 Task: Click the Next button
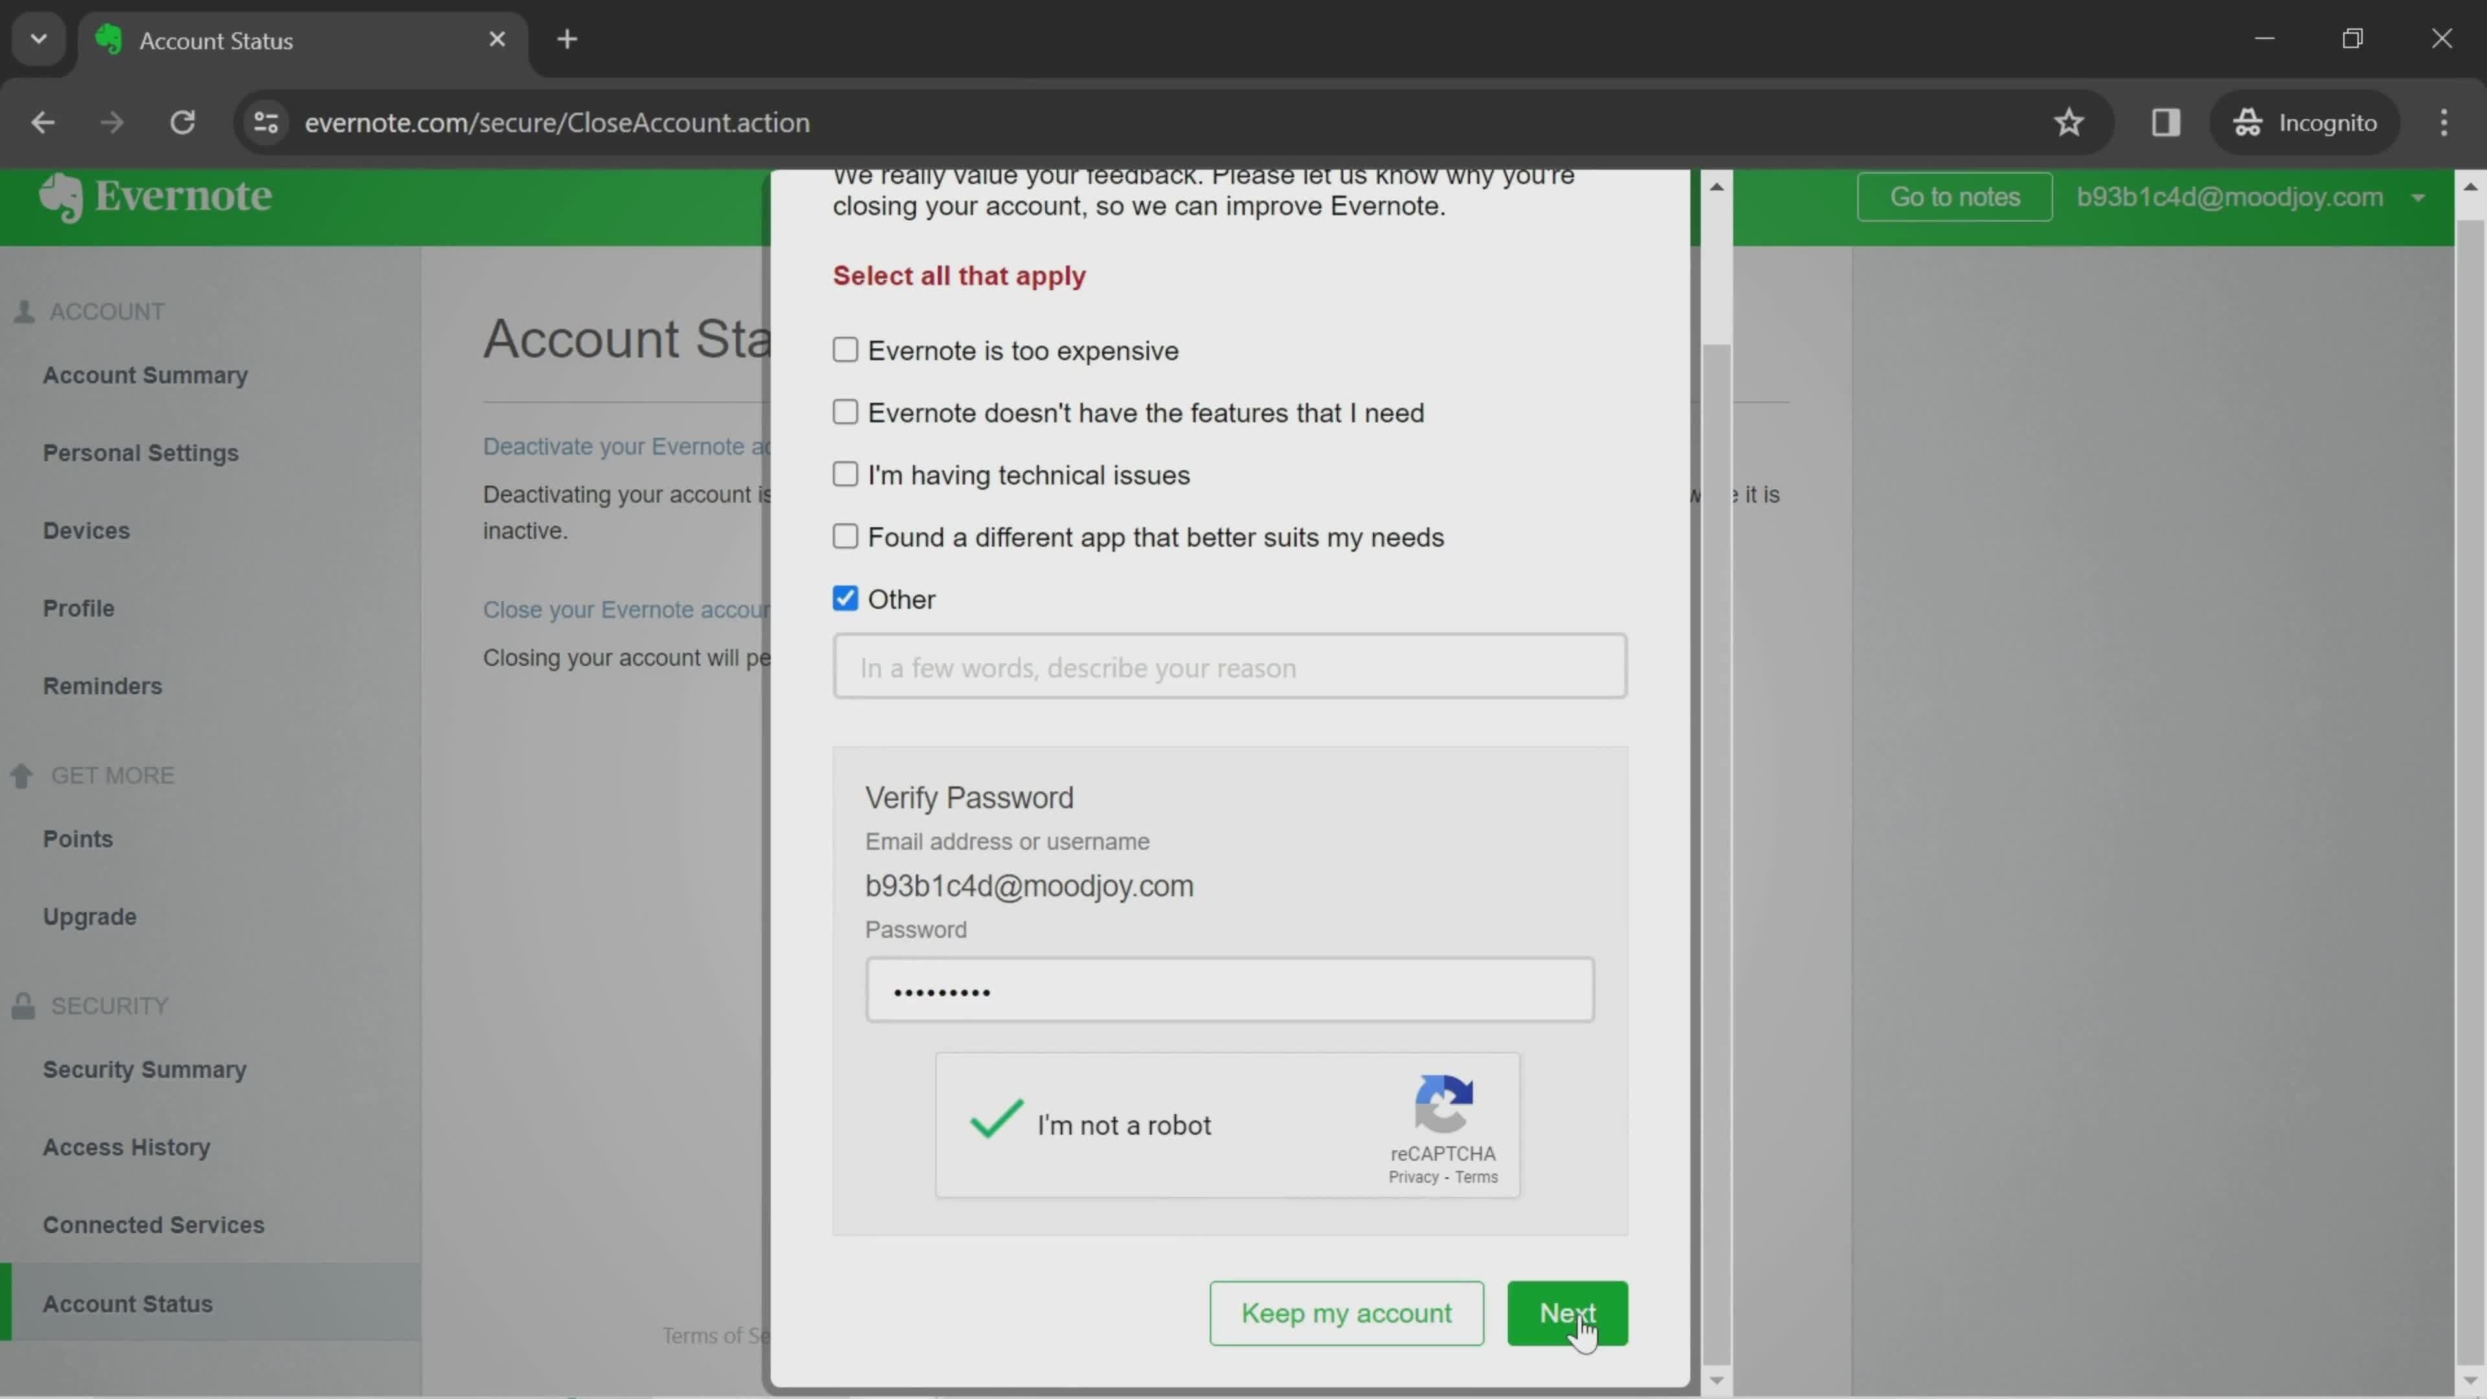(x=1567, y=1313)
